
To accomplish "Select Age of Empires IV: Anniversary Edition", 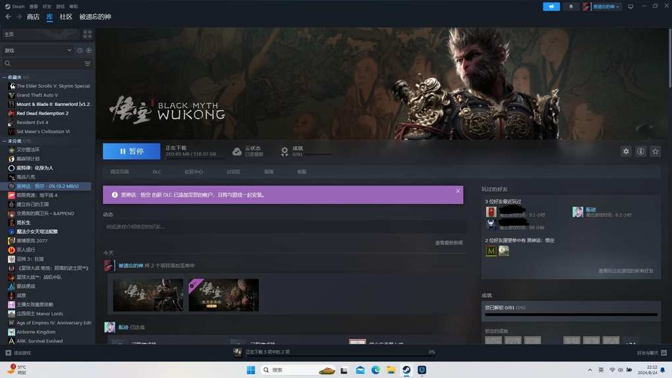I will (x=49, y=323).
